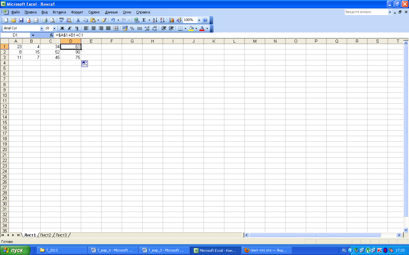409x255 pixels.
Task: Increase decimal places
Action: click(147, 28)
